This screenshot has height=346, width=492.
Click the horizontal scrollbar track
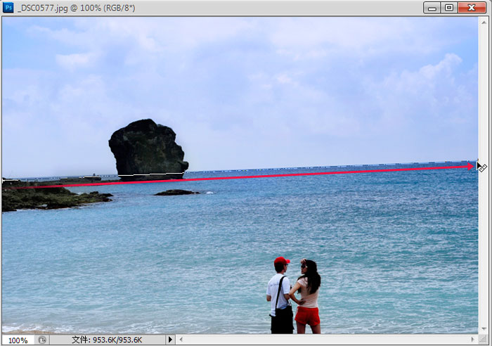click(x=326, y=340)
